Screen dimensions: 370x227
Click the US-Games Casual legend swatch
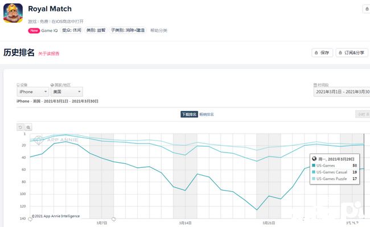pos(314,172)
